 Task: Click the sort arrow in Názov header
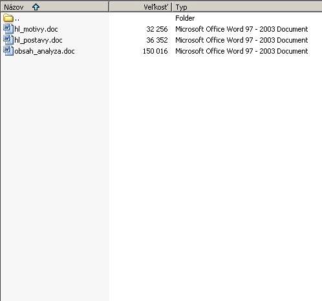pos(36,7)
